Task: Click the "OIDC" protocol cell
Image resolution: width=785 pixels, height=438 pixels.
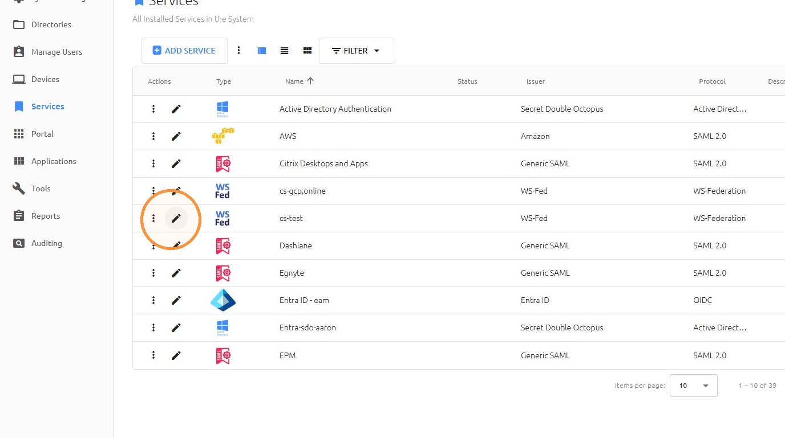Action: tap(702, 300)
